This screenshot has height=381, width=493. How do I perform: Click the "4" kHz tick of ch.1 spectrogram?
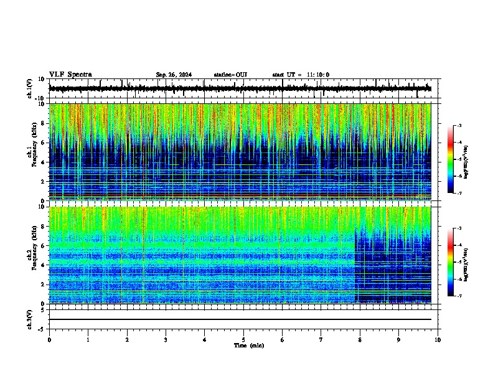click(x=44, y=162)
